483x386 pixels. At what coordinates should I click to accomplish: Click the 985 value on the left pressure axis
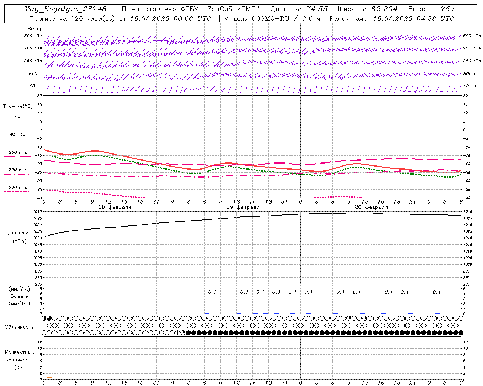[39, 285]
